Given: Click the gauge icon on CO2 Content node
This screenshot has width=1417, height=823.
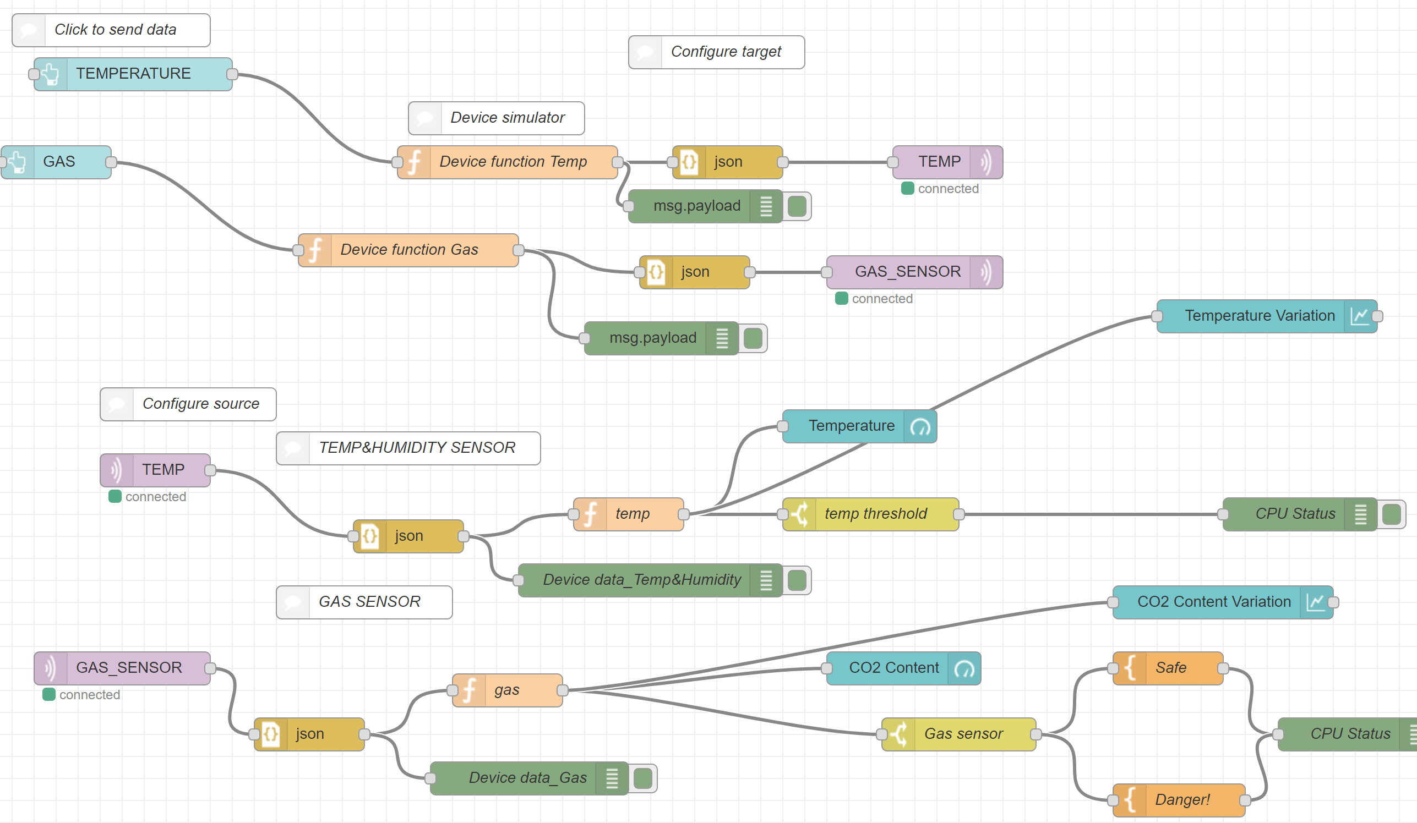Looking at the screenshot, I should click(x=964, y=668).
